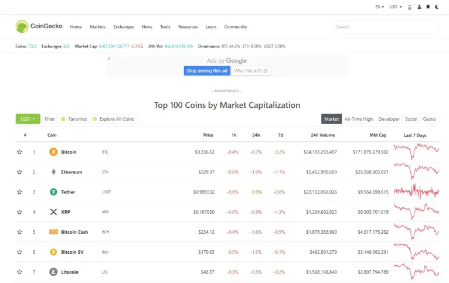Toggle dark mode moon icon
449x283 pixels.
pyautogui.click(x=437, y=7)
